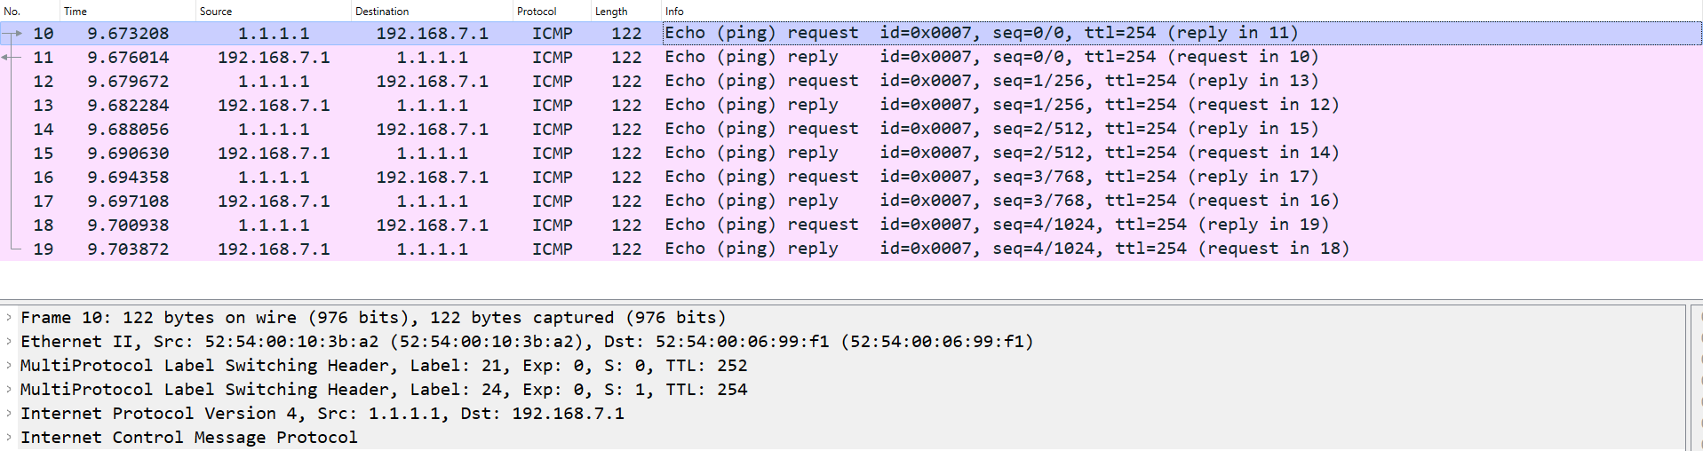Expand Internet Control Message Protocol section
This screenshot has height=451, width=1703.
click(x=9, y=437)
